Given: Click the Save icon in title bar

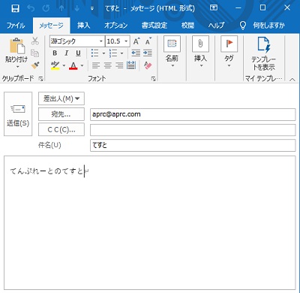Looking at the screenshot, I should pos(15,8).
